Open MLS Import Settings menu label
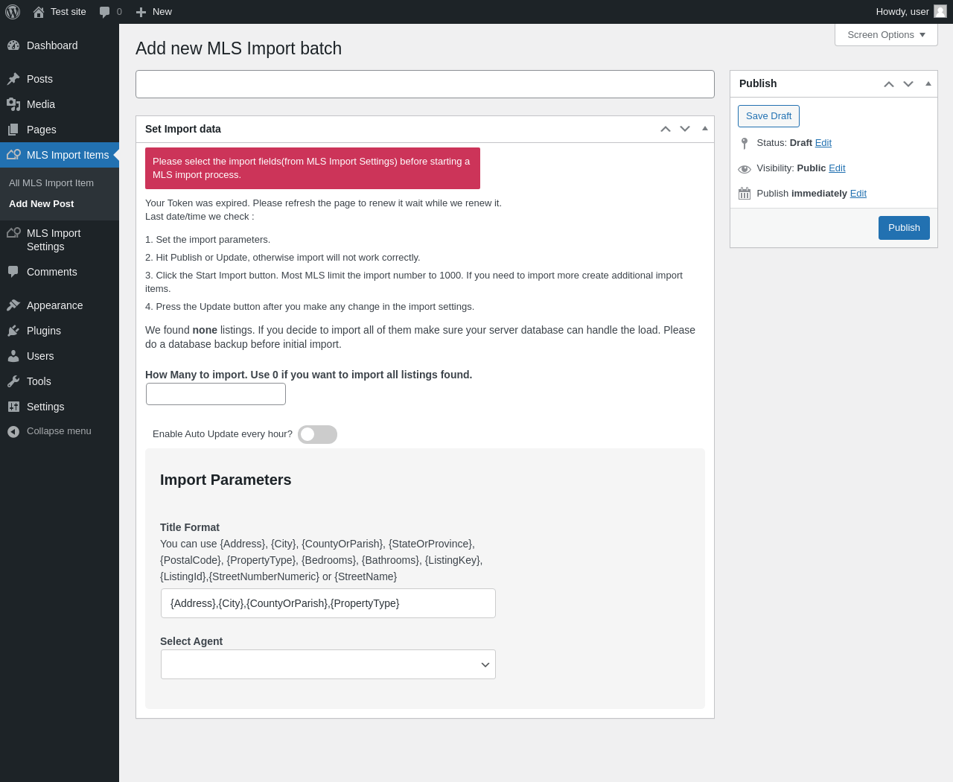 click(54, 240)
